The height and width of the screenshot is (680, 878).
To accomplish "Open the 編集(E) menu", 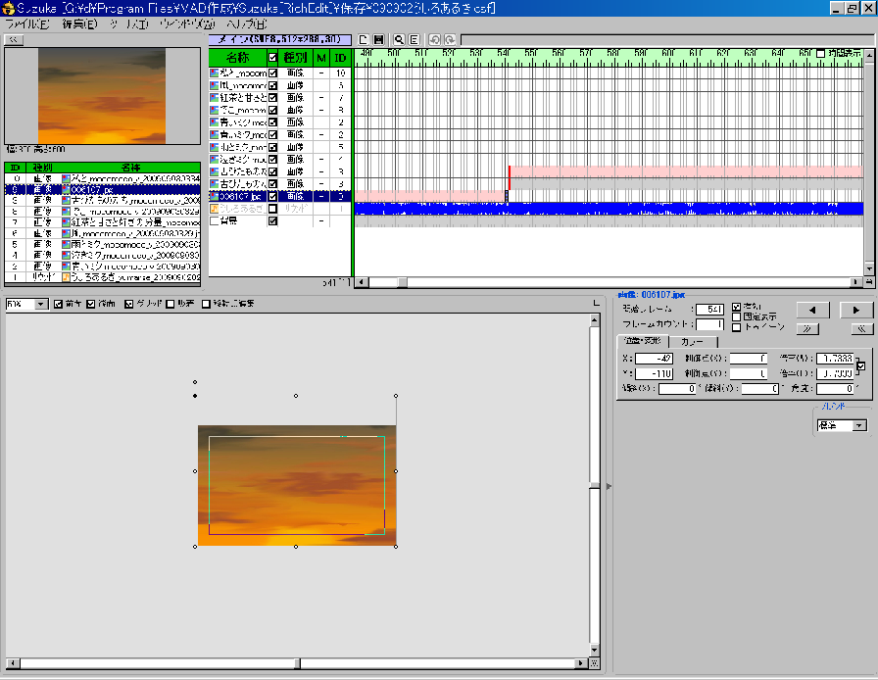I will (x=79, y=24).
